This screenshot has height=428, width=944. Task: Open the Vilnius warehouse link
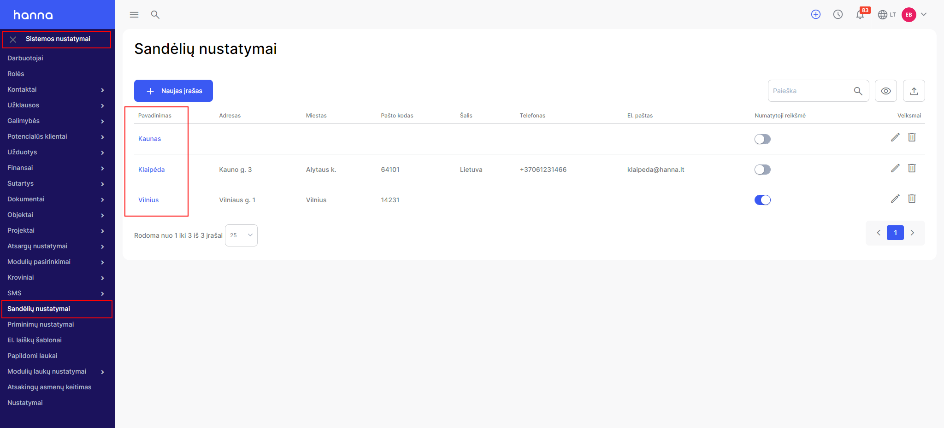click(148, 200)
